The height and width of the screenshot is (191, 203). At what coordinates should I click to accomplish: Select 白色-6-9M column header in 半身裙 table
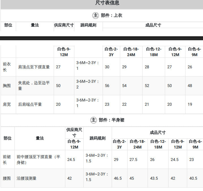point(195,144)
